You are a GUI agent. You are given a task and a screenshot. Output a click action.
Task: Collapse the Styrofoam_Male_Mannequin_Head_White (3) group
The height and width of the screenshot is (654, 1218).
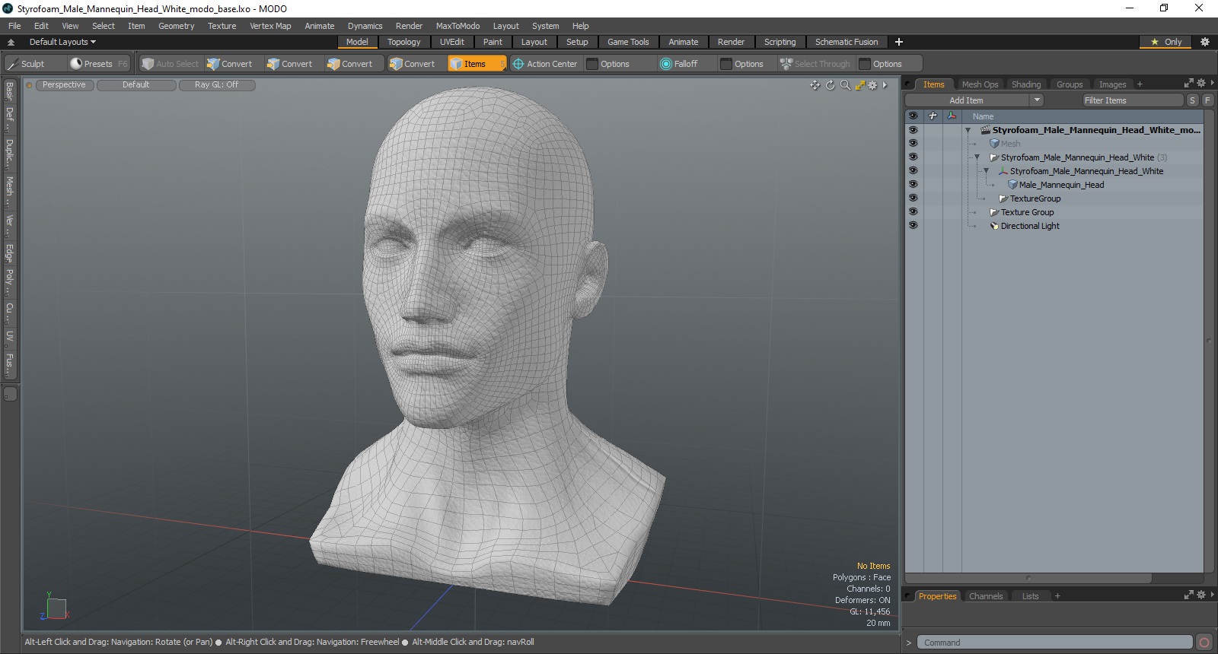(x=977, y=158)
